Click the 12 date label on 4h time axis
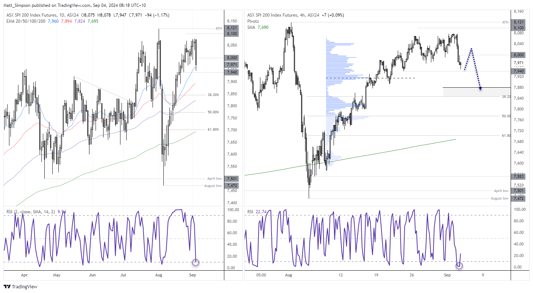The image size is (533, 293). (341, 275)
